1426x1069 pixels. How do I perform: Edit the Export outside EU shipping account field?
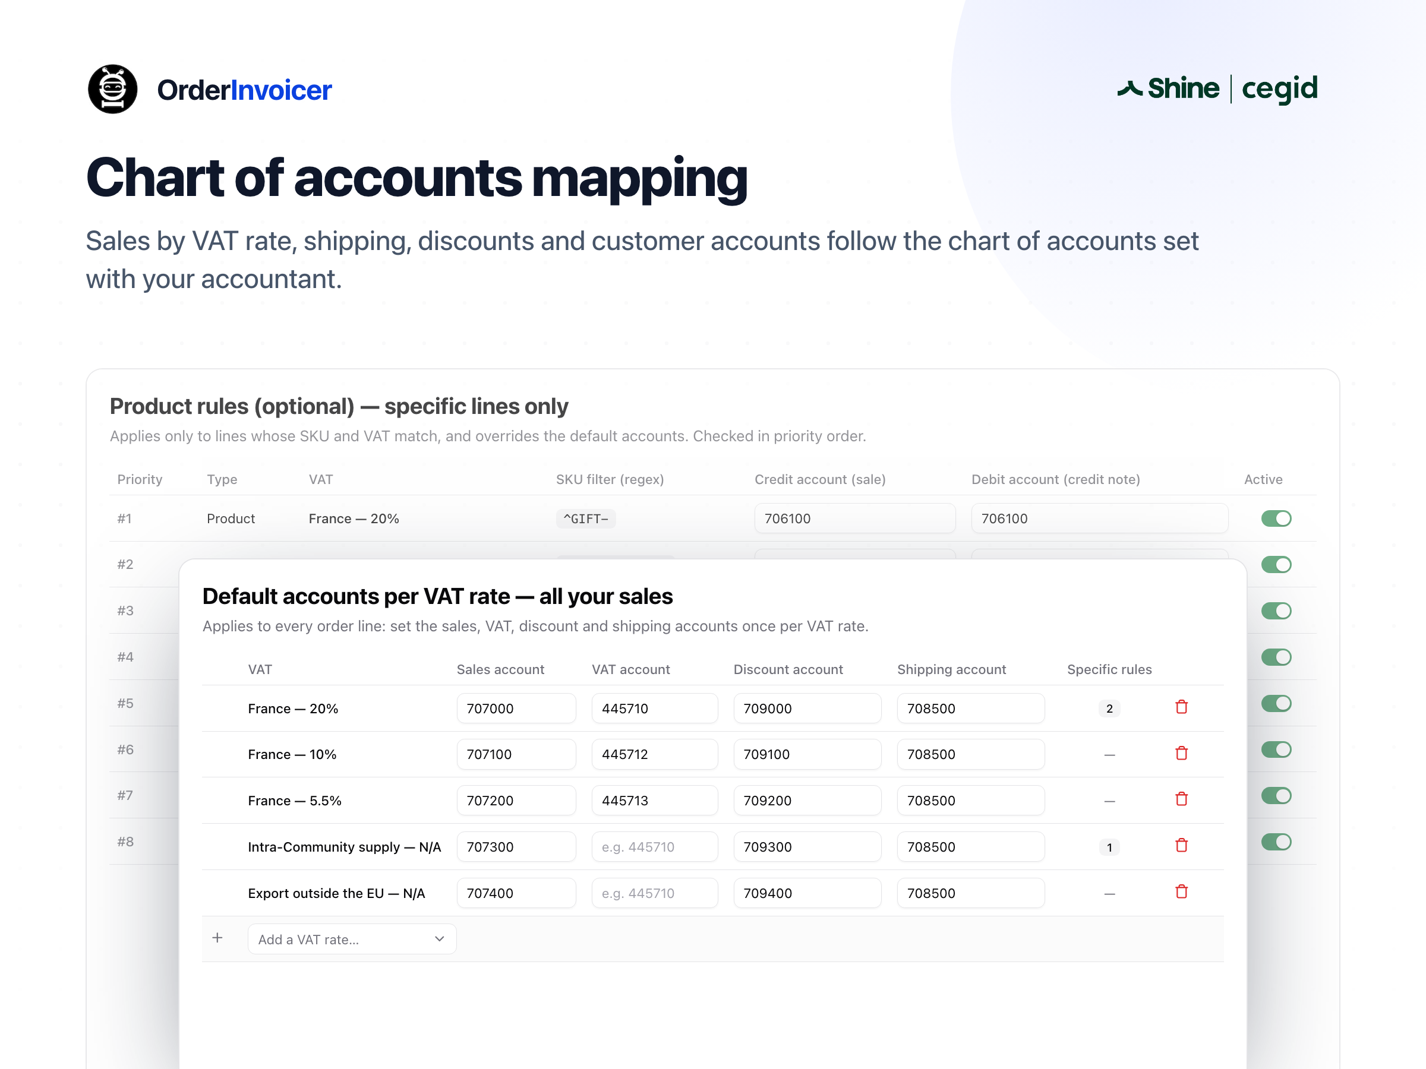click(971, 894)
